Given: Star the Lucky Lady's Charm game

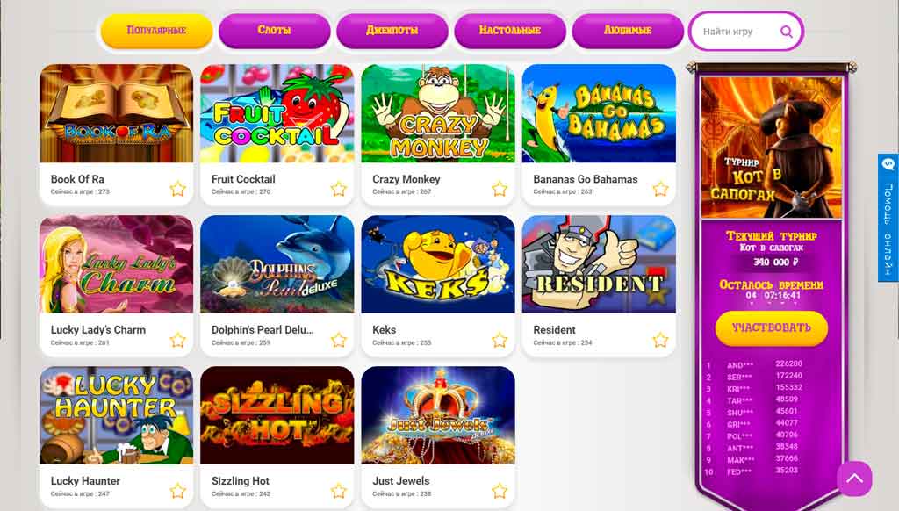Looking at the screenshot, I should tap(177, 340).
